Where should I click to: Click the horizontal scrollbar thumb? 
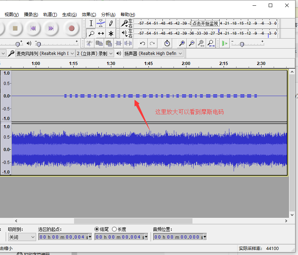[x=133, y=221]
